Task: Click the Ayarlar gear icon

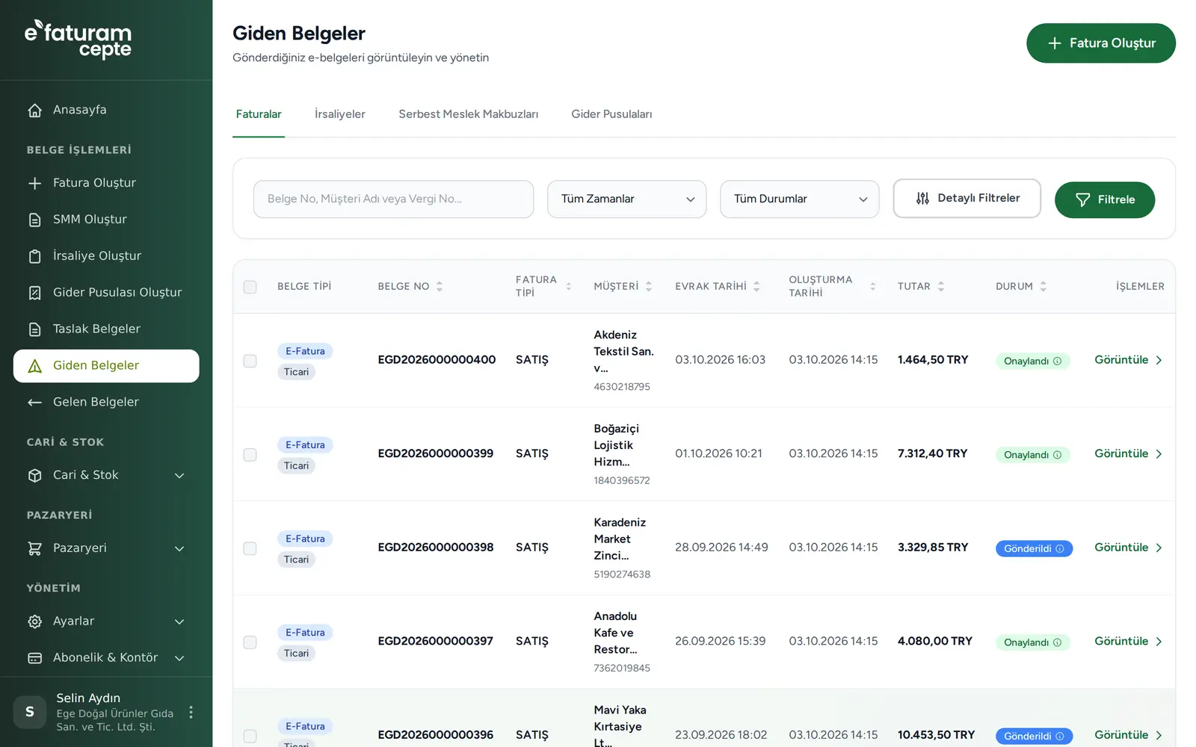Action: [x=34, y=622]
